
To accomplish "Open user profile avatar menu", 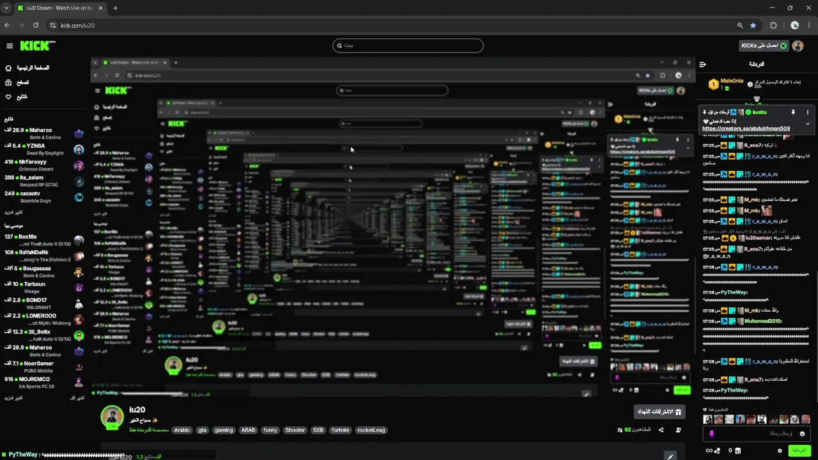I will point(798,46).
